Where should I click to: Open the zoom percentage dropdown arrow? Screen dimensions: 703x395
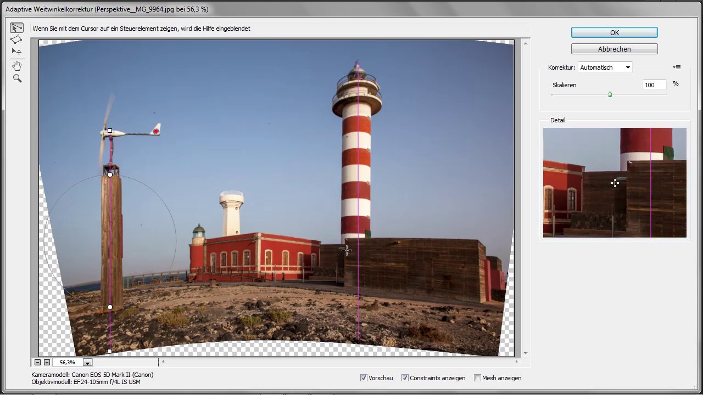coord(87,363)
